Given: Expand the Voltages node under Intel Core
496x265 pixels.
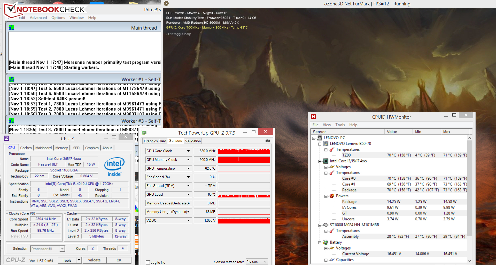Looking at the screenshot, I should click(326, 167).
